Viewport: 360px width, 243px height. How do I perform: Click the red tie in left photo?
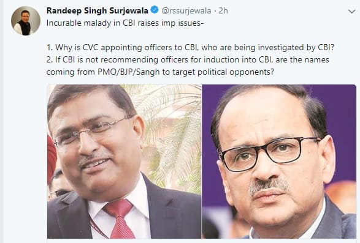120,219
